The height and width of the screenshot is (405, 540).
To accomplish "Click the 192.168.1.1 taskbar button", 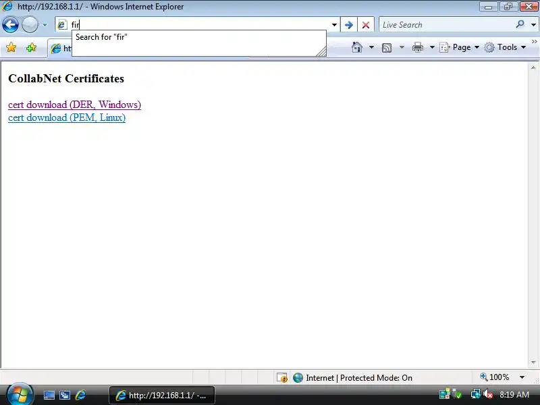I will (x=162, y=396).
